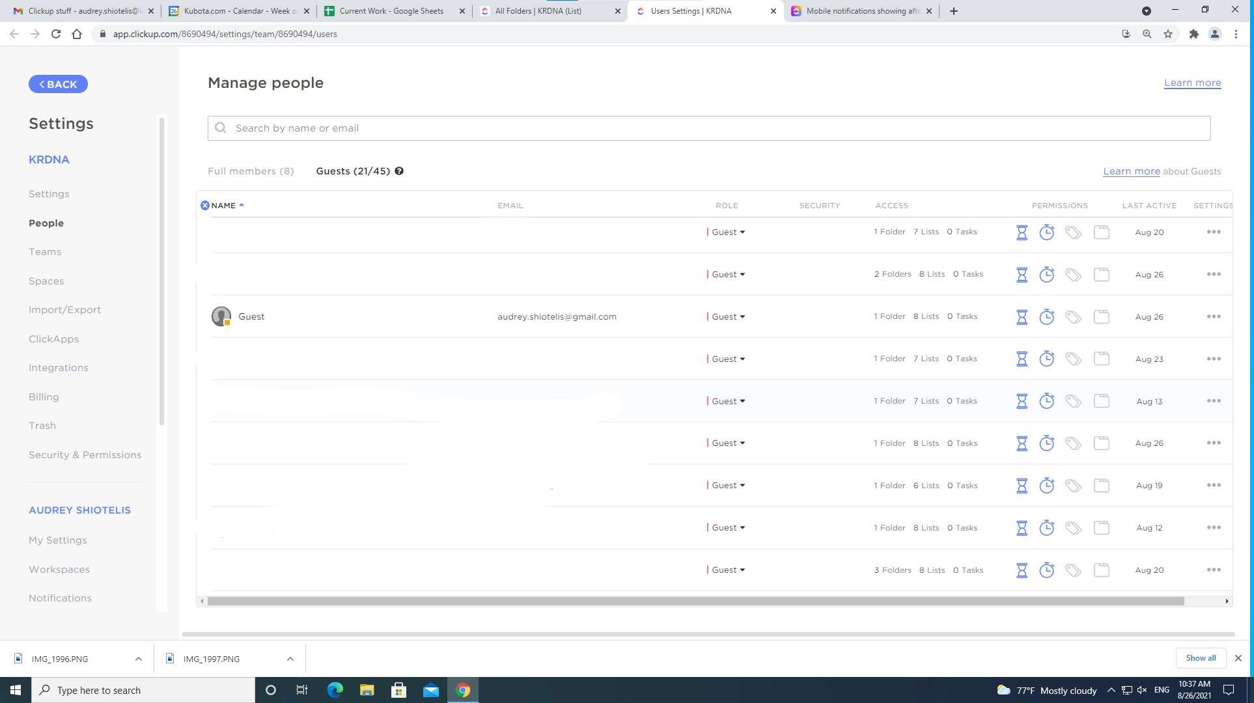Open ClickApps in the settings sidebar

point(53,339)
